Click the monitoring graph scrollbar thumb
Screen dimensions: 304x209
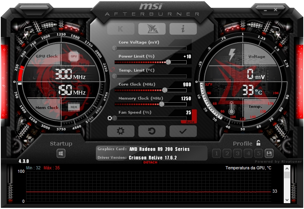287,175
